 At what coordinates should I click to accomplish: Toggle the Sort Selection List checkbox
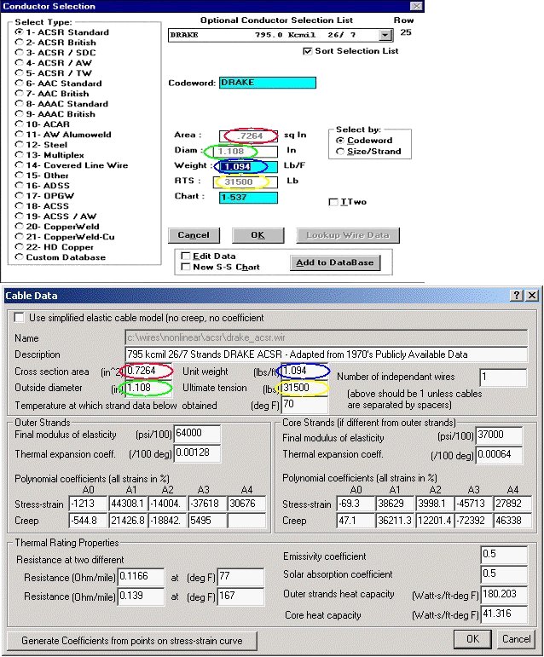point(308,51)
